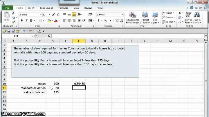Click the Font Color A icon
209x117 pixels.
point(56,21)
